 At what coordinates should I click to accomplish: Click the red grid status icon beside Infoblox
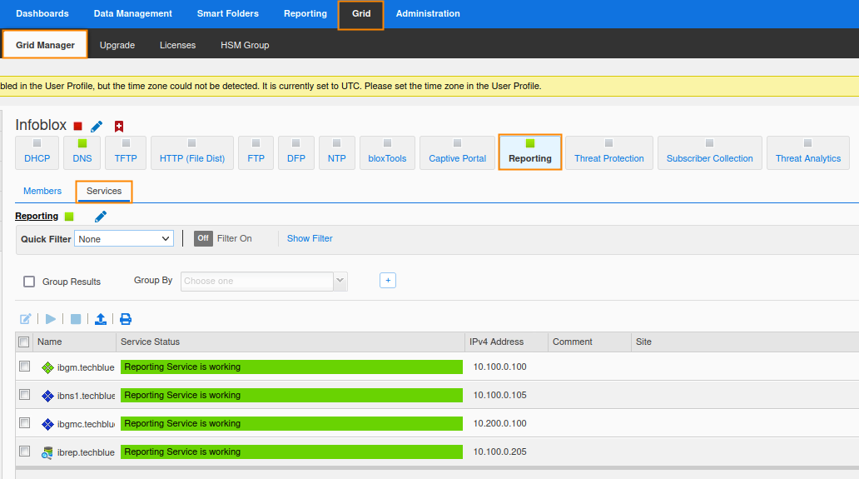[x=77, y=127]
